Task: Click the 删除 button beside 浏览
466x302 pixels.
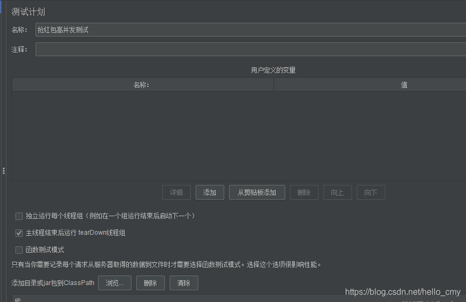Action: tap(151, 283)
